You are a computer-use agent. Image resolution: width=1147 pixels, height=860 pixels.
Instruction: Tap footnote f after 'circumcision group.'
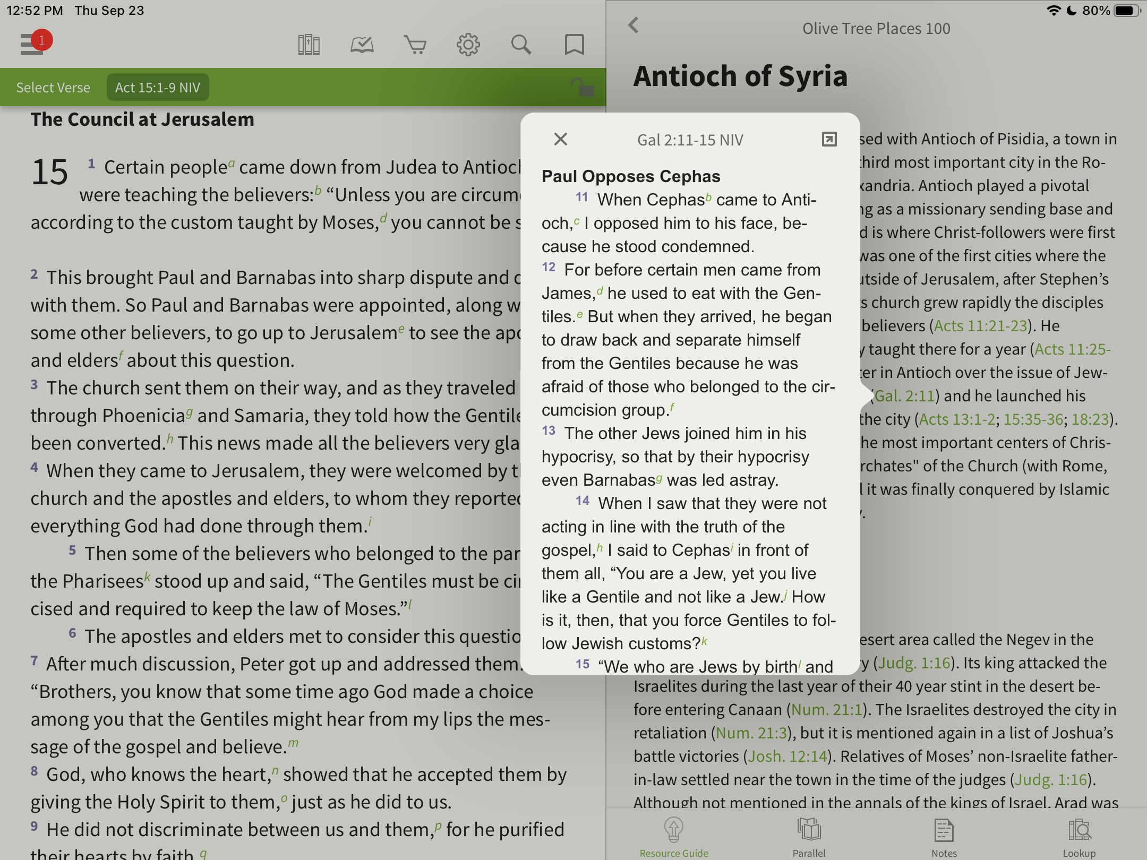pos(672,407)
